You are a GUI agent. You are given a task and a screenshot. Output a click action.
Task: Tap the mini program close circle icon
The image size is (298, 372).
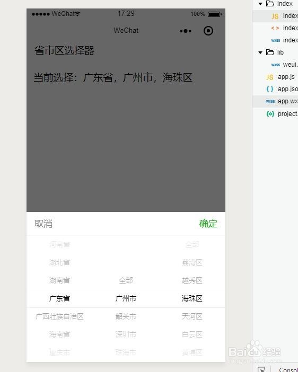[x=208, y=31]
